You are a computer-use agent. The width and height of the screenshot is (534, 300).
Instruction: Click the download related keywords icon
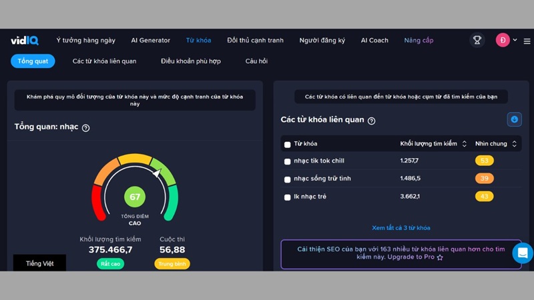[514, 119]
